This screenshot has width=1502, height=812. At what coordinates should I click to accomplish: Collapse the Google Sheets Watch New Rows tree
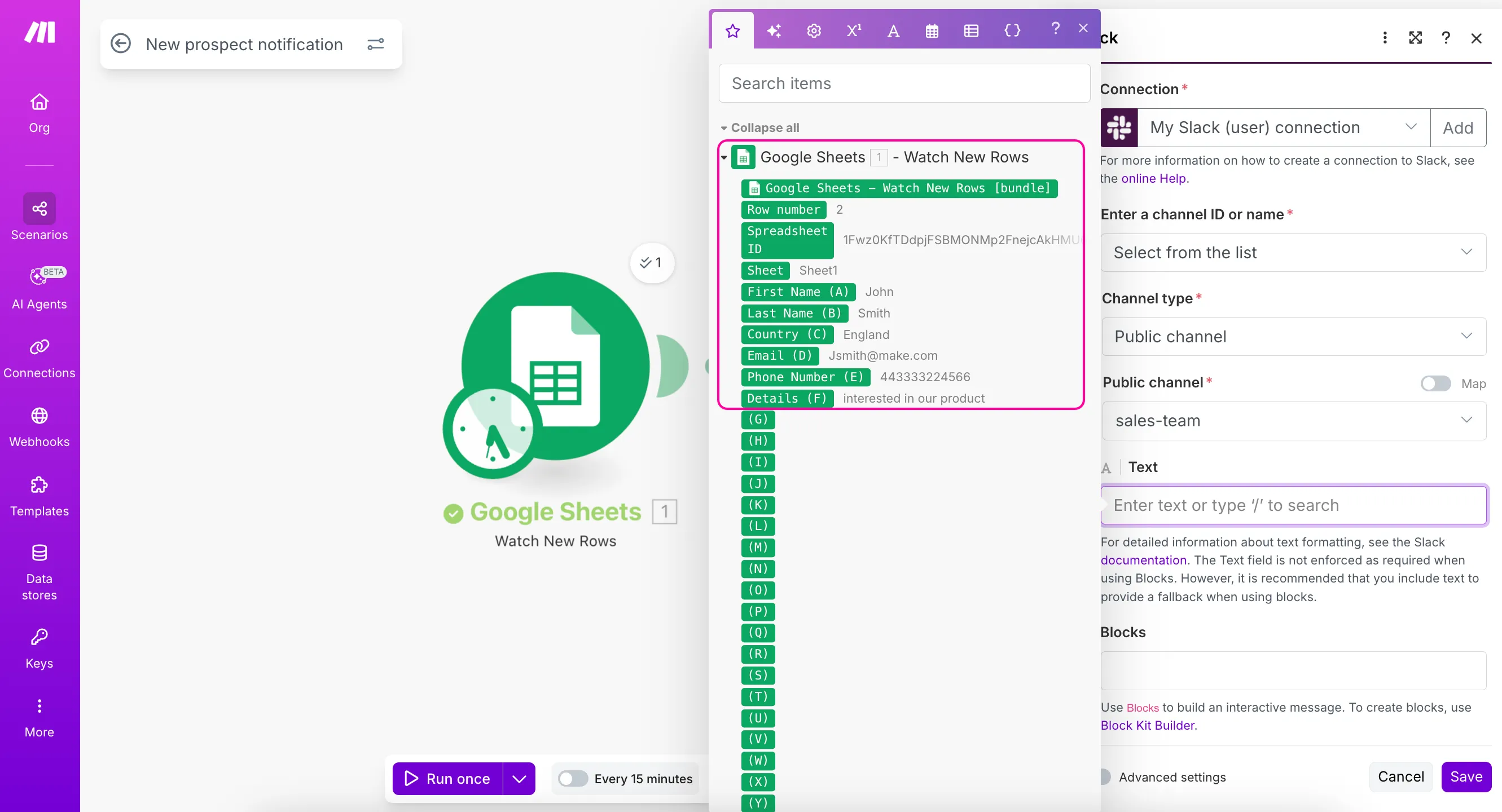(x=723, y=157)
